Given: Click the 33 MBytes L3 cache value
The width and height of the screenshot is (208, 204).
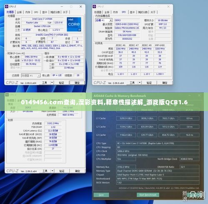Looking at the screenshot, I should [69, 68].
